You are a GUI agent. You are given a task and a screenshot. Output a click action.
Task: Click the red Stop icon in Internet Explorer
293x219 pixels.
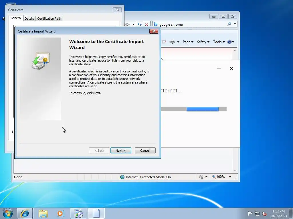point(147,25)
